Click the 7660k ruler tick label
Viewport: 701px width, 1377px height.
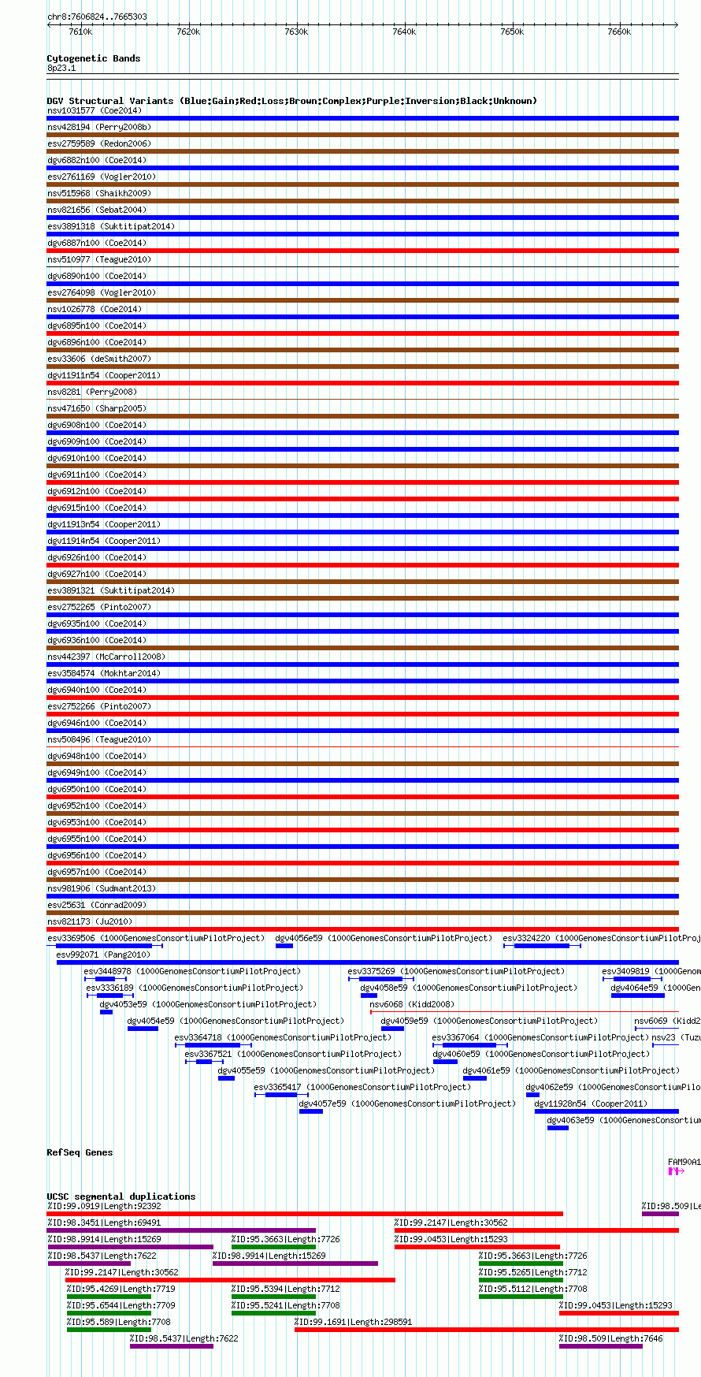(x=619, y=32)
